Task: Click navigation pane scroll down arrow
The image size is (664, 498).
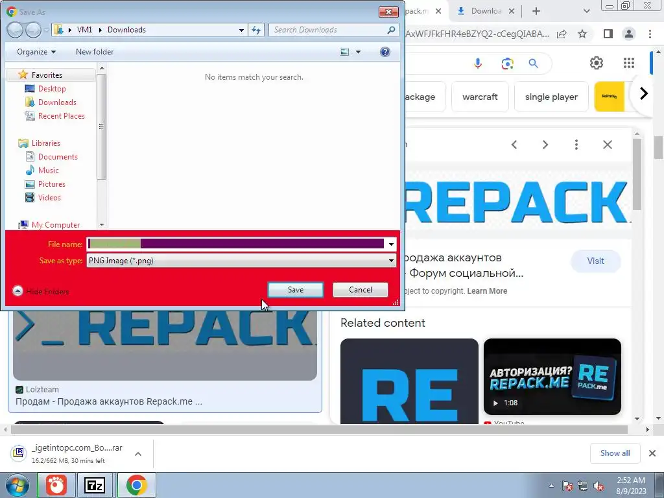Action: pyautogui.click(x=102, y=224)
